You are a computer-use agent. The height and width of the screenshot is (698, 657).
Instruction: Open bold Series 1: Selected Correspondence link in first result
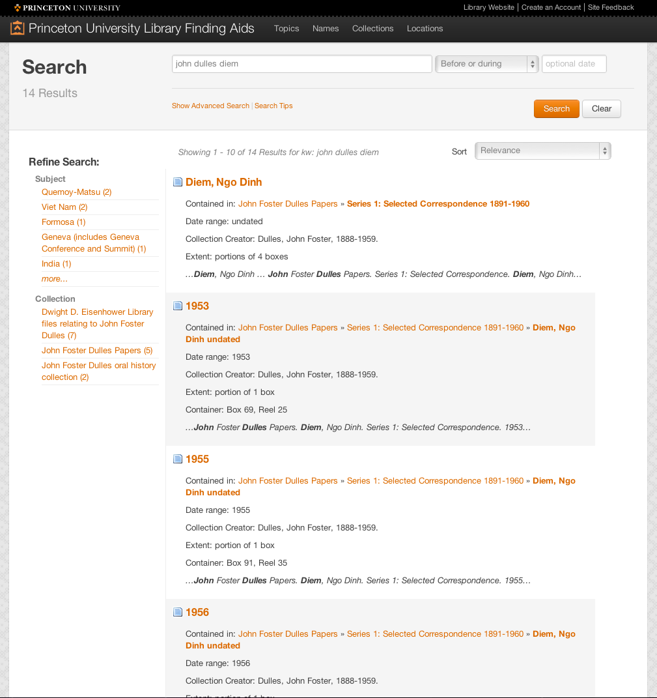(x=438, y=204)
